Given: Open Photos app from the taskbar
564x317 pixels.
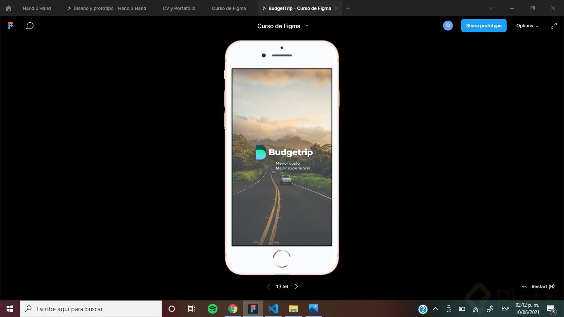Looking at the screenshot, I should click(x=313, y=309).
